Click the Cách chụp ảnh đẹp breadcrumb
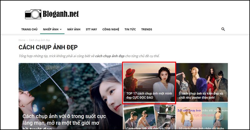The width and height of the screenshot is (250, 130). 39,40
